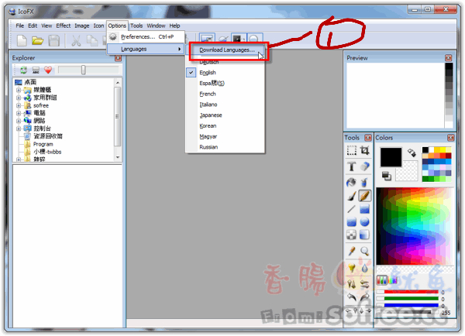Click the Explorer refresh icon
This screenshot has width=465, height=336.
(x=23, y=70)
